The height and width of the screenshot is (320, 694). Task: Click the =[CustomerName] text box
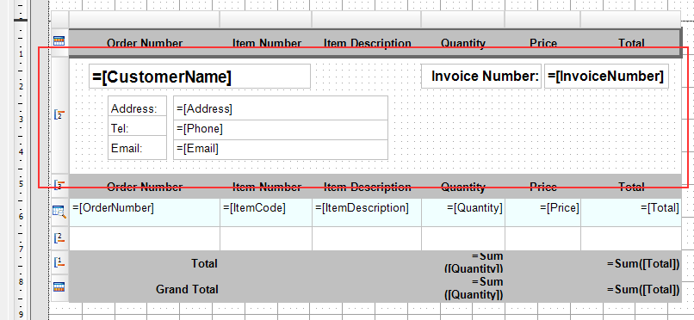(x=200, y=77)
